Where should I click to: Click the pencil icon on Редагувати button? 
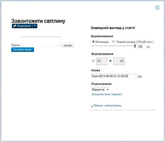(x=15, y=26)
